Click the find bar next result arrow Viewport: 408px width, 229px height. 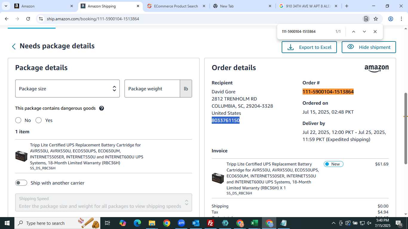tap(364, 32)
